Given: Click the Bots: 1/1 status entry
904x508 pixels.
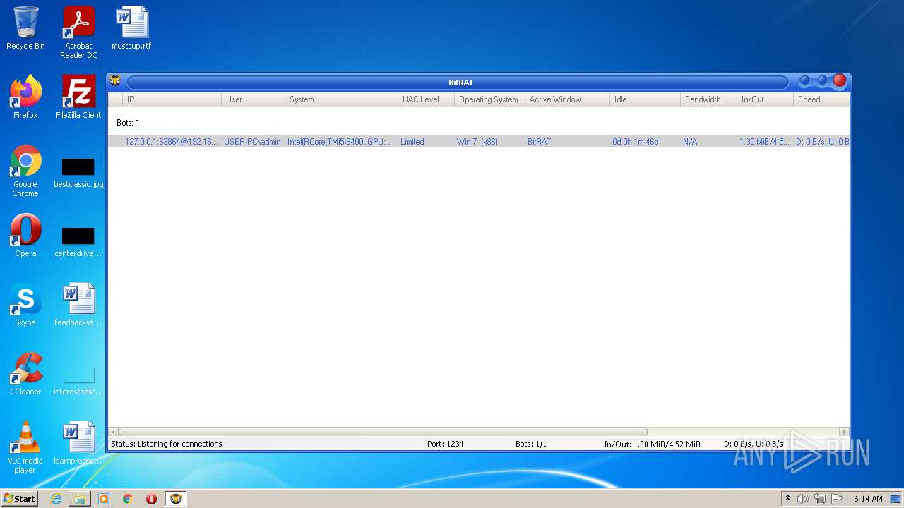Looking at the screenshot, I should pos(531,444).
